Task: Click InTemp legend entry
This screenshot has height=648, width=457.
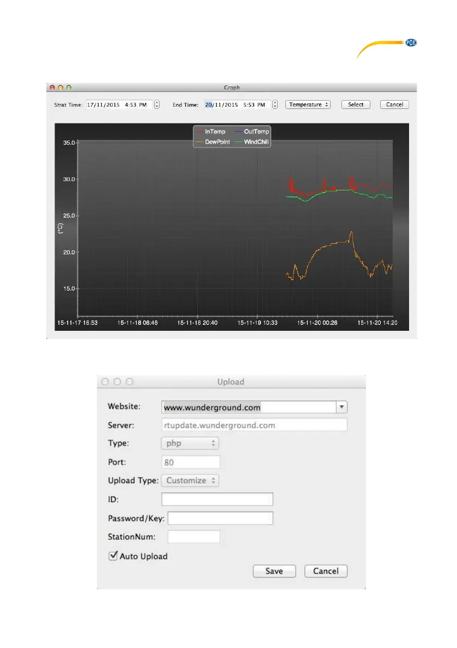Action: coord(210,132)
